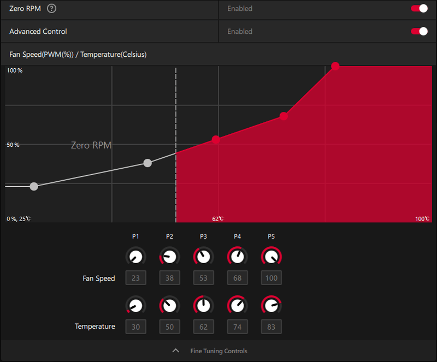Select the P4 red curve point
The height and width of the screenshot is (362, 437).
pos(284,116)
